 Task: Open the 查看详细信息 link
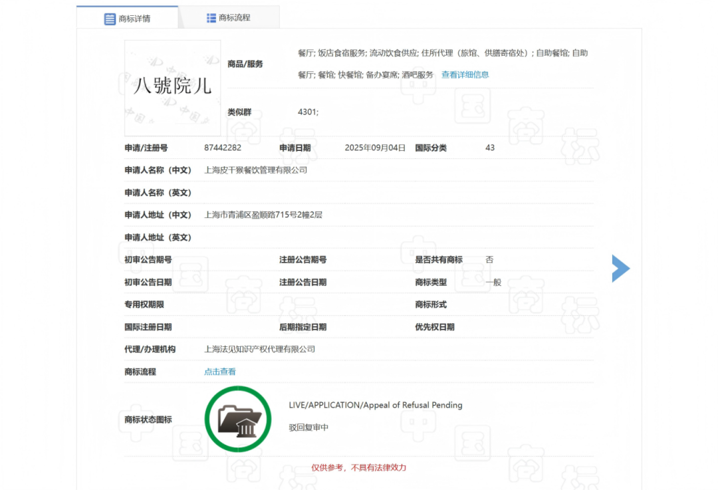click(465, 74)
